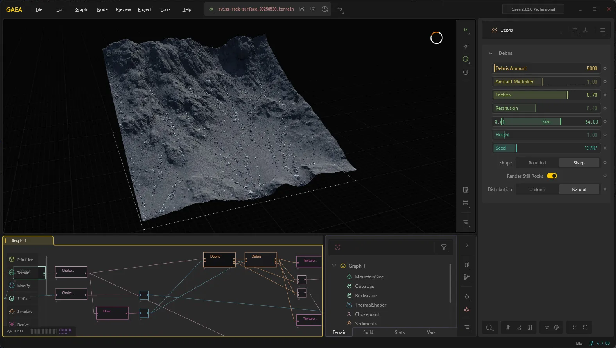Open the Debris panel hamburger menu
Image resolution: width=616 pixels, height=348 pixels.
coord(602,30)
